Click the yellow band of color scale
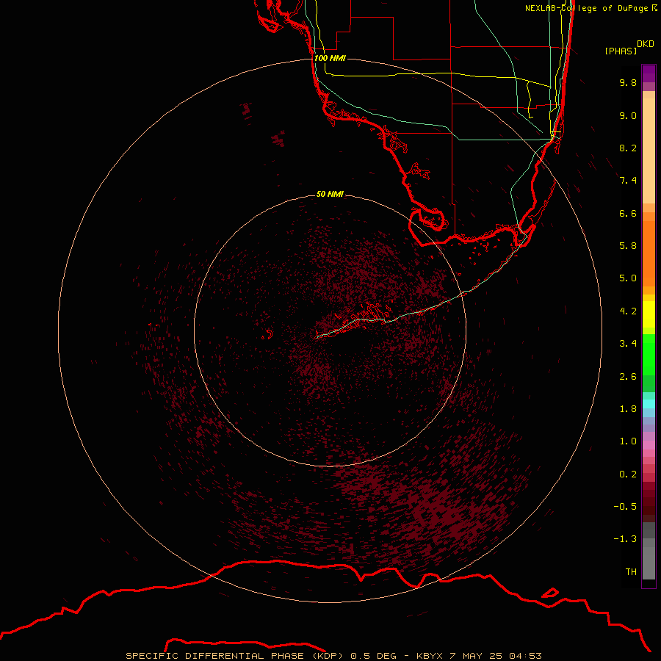The width and height of the screenshot is (661, 661). pos(649,314)
